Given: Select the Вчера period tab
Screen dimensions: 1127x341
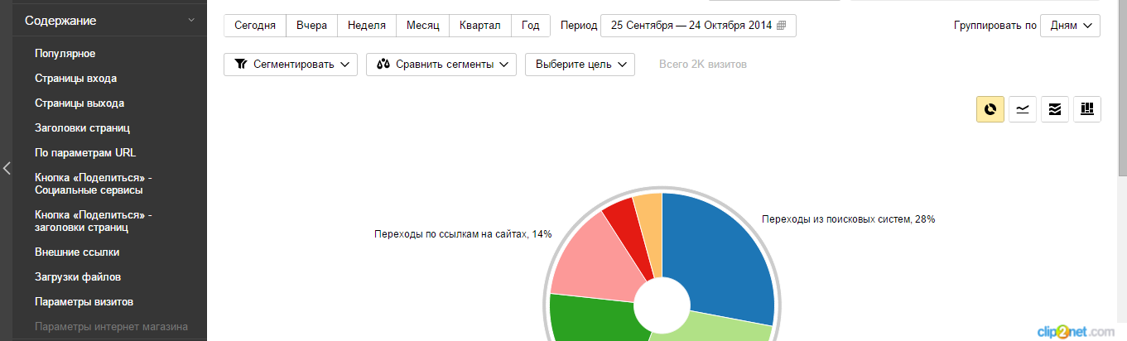Looking at the screenshot, I should tap(312, 26).
